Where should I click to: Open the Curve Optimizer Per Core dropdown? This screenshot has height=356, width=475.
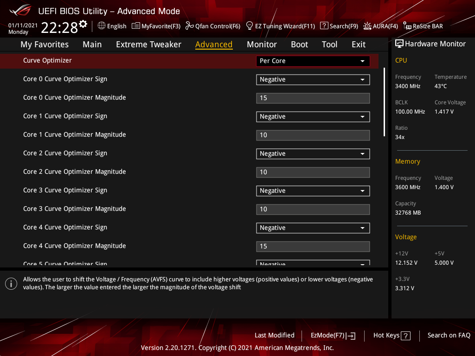313,61
